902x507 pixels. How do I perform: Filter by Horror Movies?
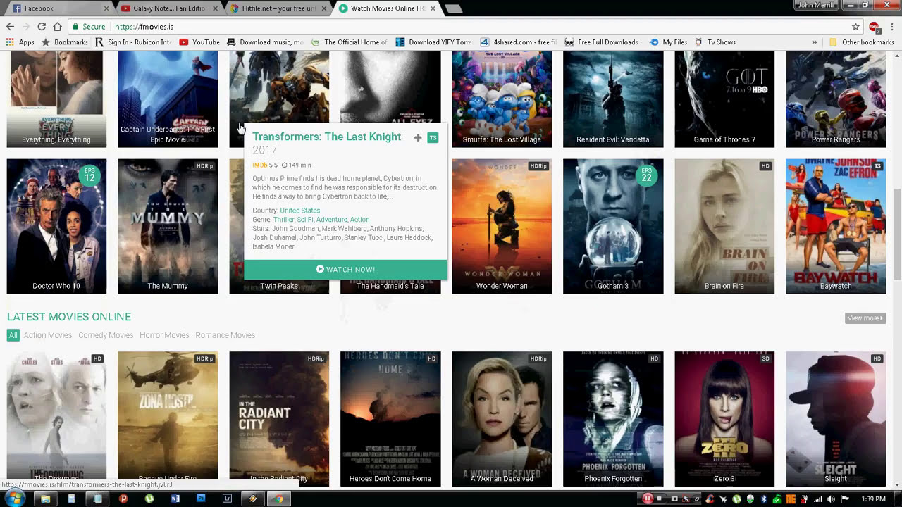pyautogui.click(x=164, y=335)
